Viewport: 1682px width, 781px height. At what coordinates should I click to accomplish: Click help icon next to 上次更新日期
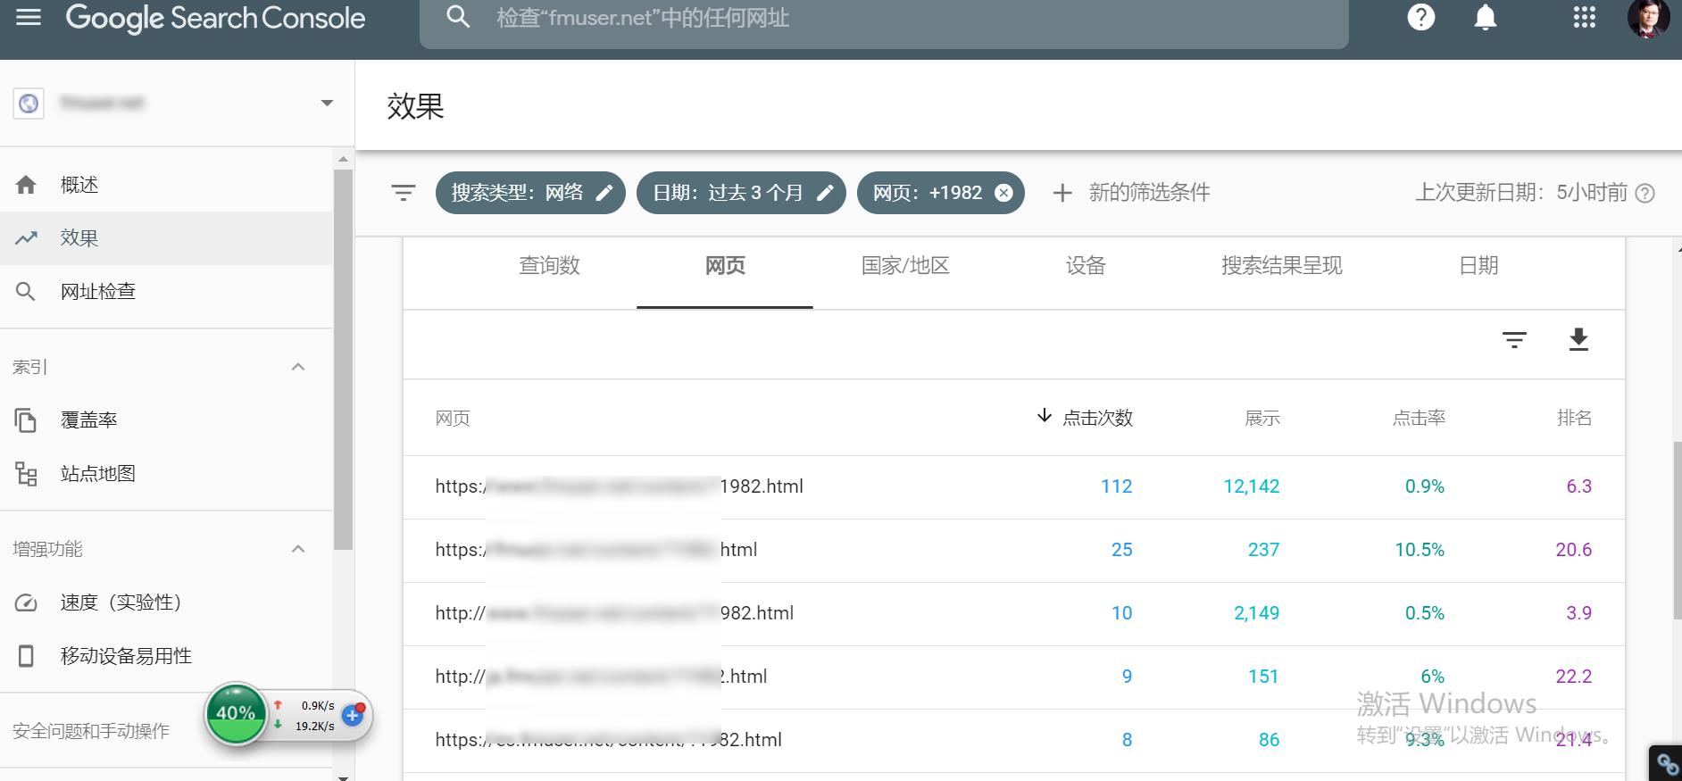(x=1645, y=193)
